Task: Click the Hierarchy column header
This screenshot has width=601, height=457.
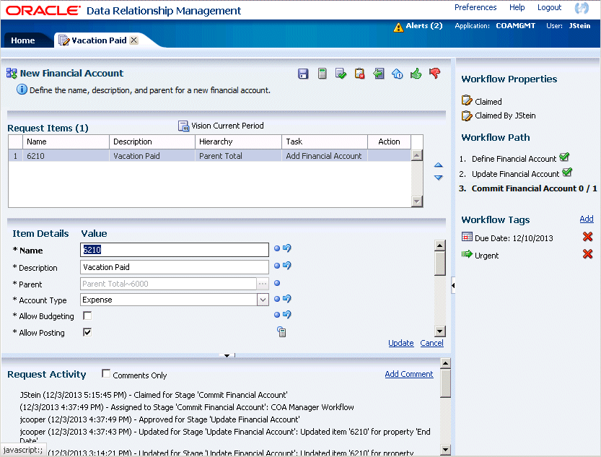Action: click(238, 142)
